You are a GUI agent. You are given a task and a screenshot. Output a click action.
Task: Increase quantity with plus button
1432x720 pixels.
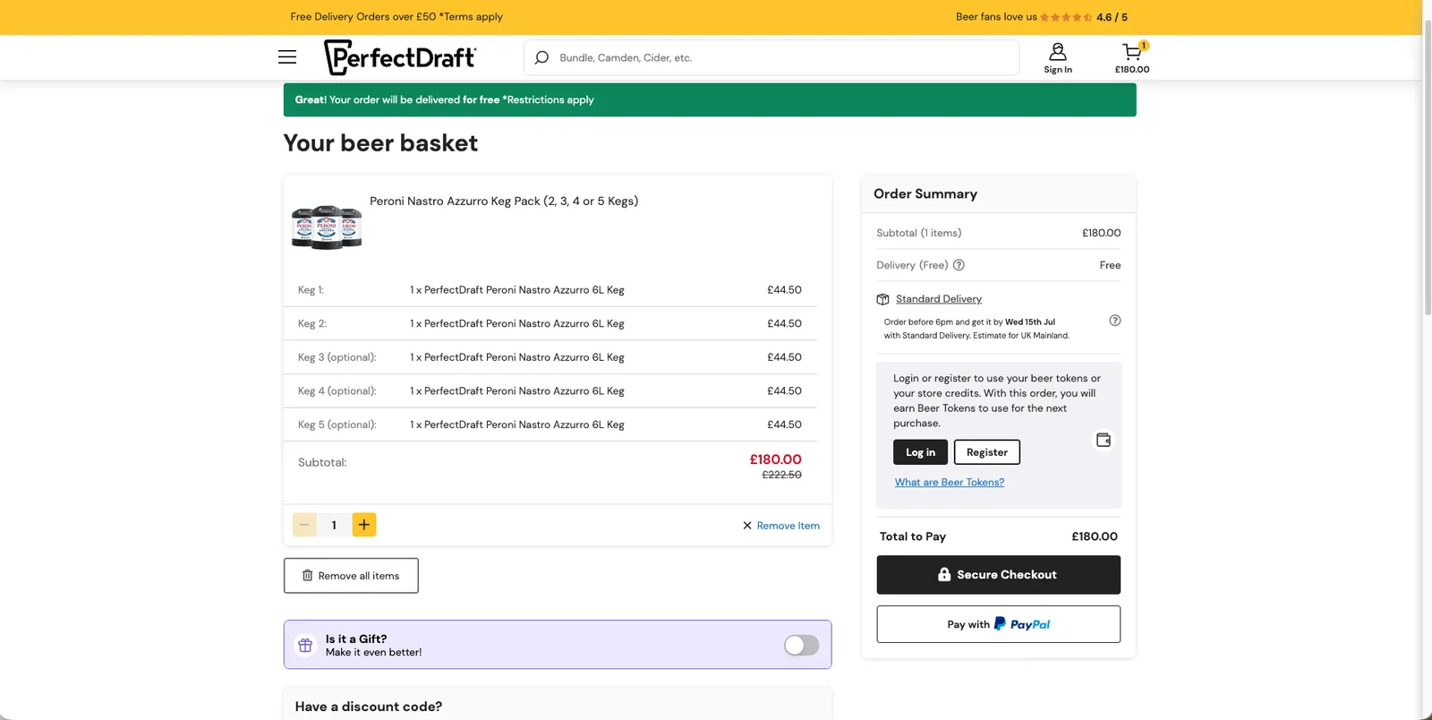364,525
